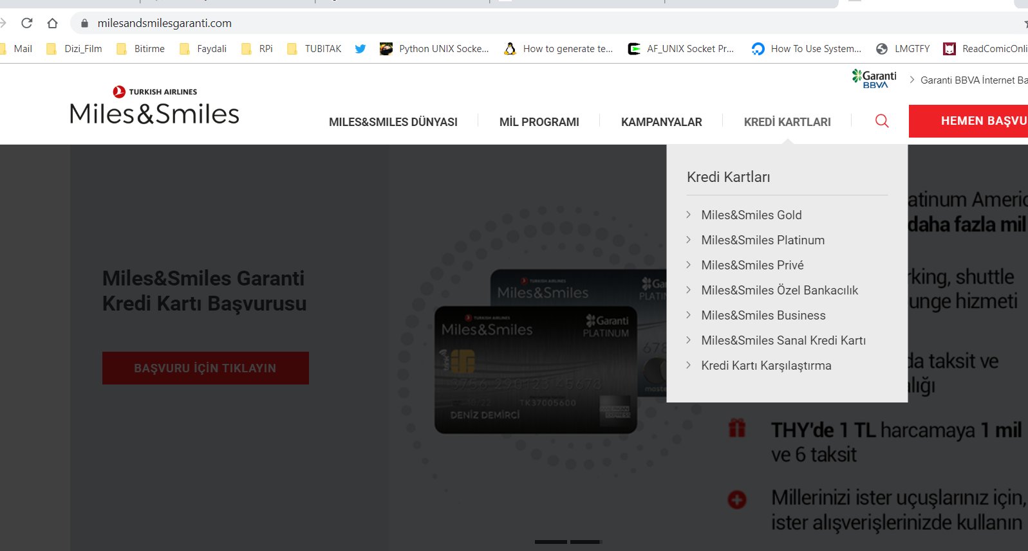Open the Faydali bookmark folder

pyautogui.click(x=203, y=49)
